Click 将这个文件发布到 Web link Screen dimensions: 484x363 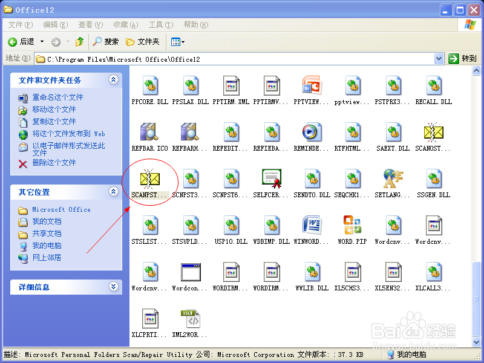click(x=69, y=134)
